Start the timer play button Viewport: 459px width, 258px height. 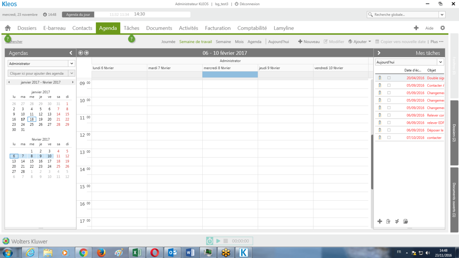pyautogui.click(x=218, y=241)
